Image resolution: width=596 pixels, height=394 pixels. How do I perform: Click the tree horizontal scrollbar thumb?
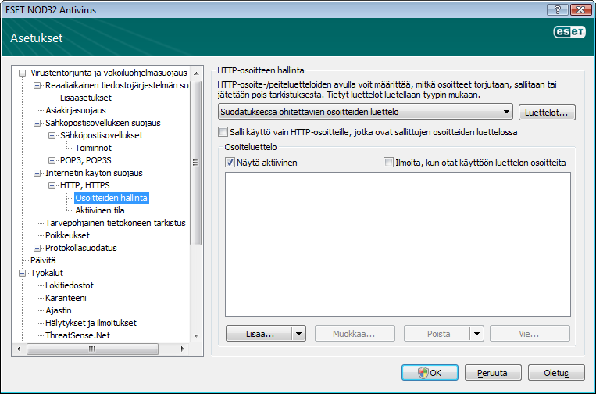point(92,349)
